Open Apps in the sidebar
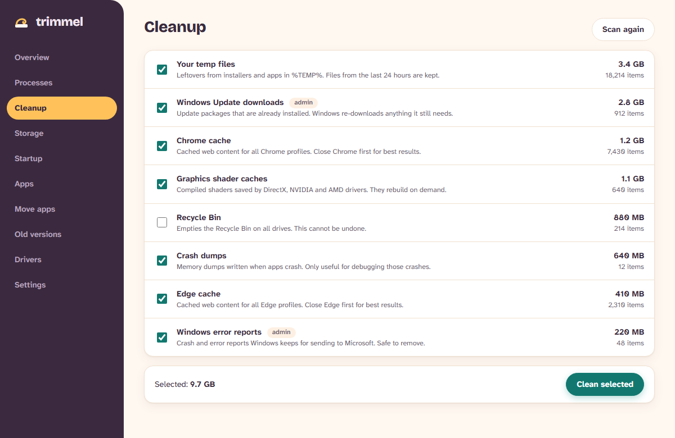 62,184
